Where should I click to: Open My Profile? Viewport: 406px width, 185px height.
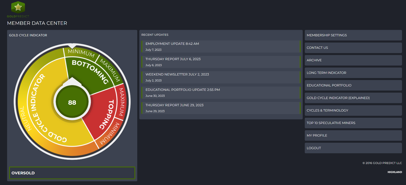[x=353, y=135]
